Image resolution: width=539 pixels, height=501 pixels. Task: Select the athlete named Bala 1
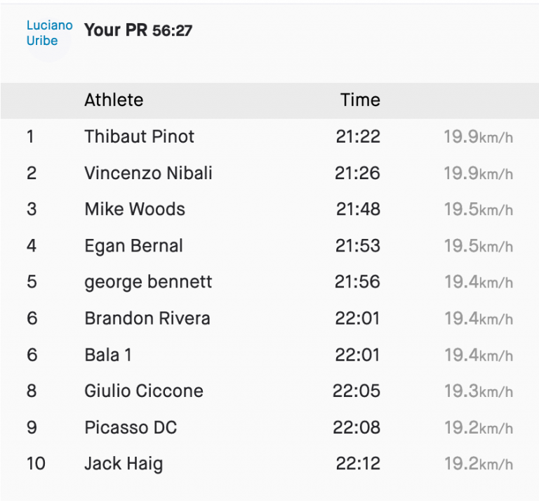[x=108, y=355]
